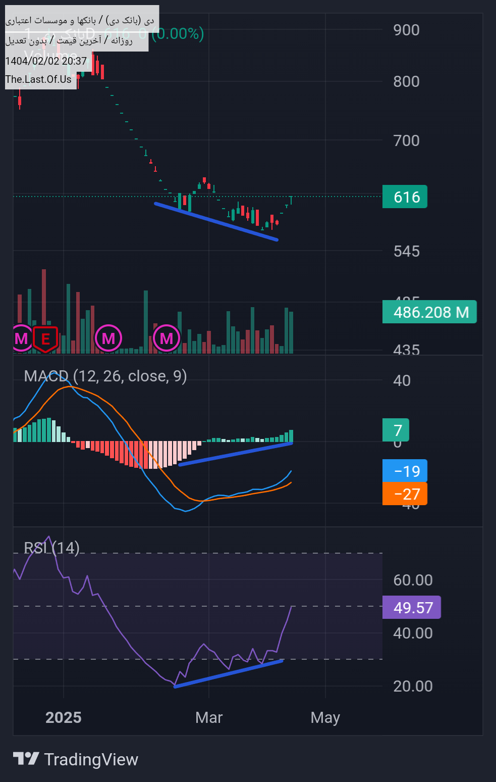Click the TradingView logo
This screenshot has height=782, width=496.
pos(76,759)
